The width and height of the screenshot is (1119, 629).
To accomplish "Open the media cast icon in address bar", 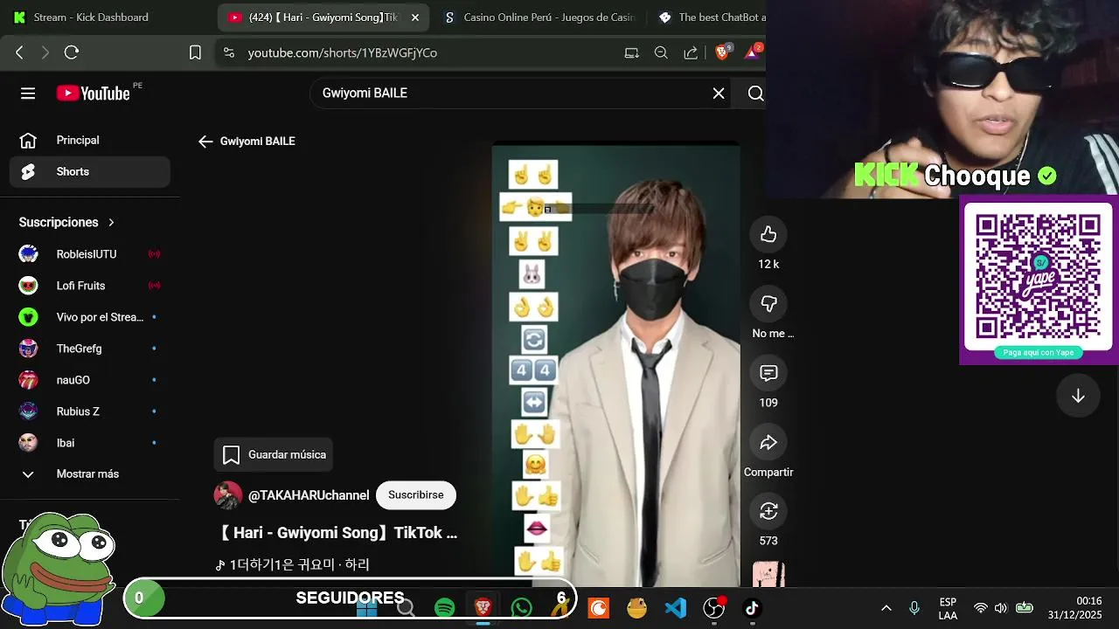I will coord(631,52).
